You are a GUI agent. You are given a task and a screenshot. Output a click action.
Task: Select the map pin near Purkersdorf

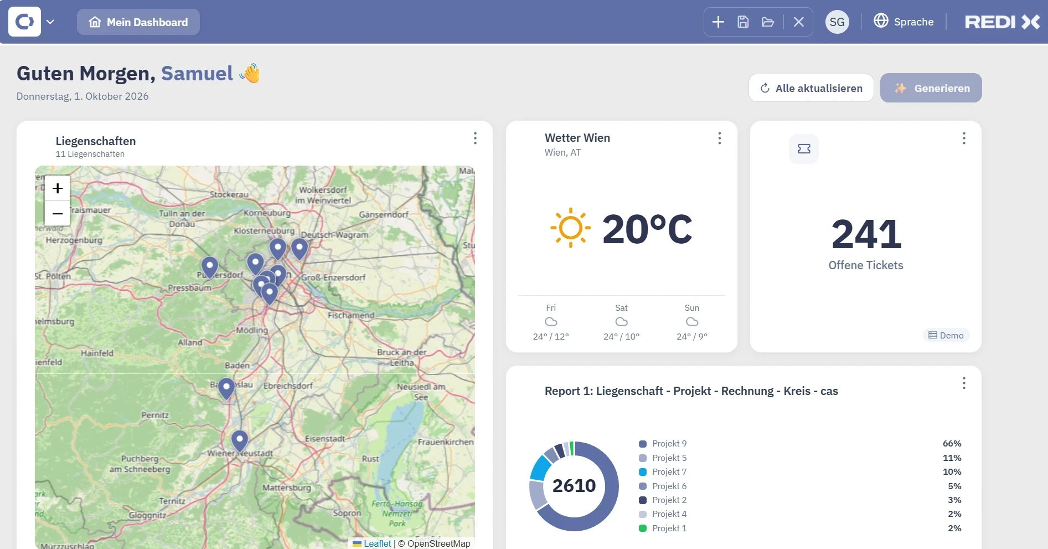(x=209, y=268)
